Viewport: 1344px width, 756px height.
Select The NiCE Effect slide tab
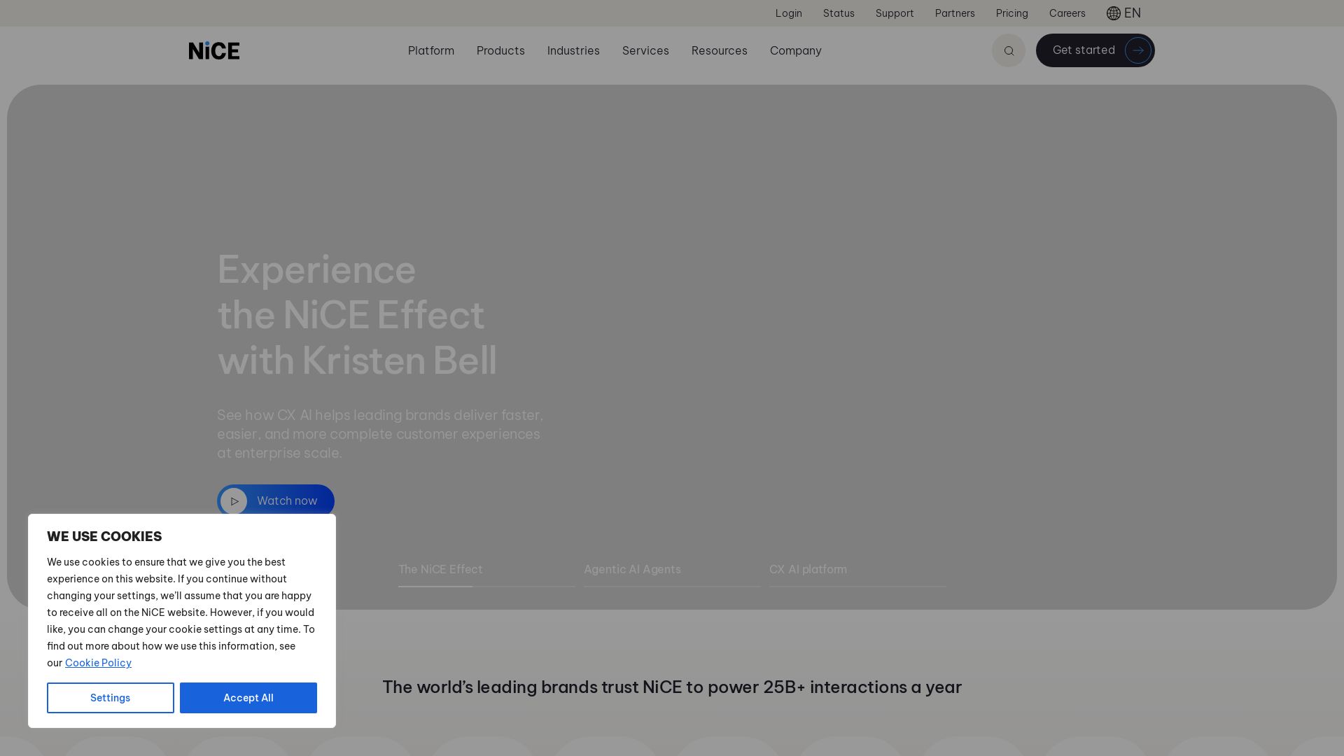click(486, 573)
